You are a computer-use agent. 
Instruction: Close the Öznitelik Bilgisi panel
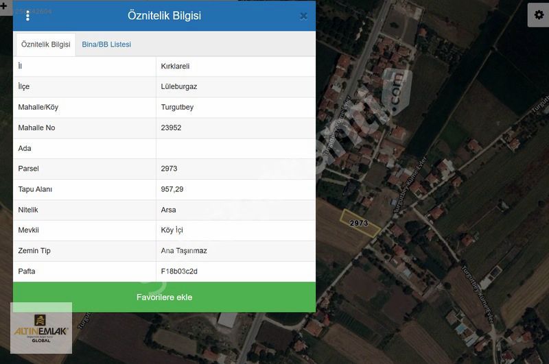303,16
